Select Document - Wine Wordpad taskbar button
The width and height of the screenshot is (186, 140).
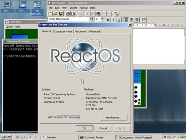click(x=134, y=137)
